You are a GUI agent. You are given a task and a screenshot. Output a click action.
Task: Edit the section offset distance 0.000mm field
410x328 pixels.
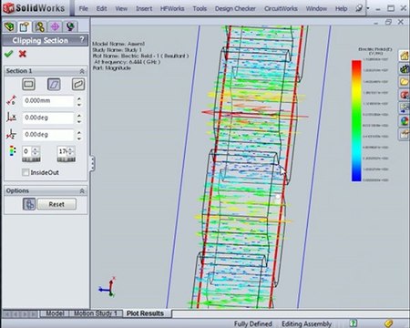point(48,101)
